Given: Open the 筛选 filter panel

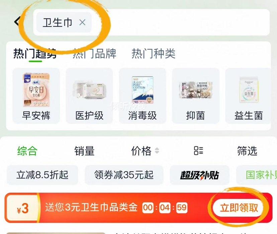Looking at the screenshot, I should (x=247, y=151).
